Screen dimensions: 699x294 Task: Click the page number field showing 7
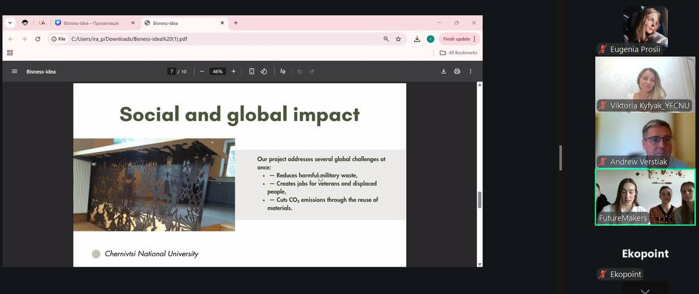(172, 72)
